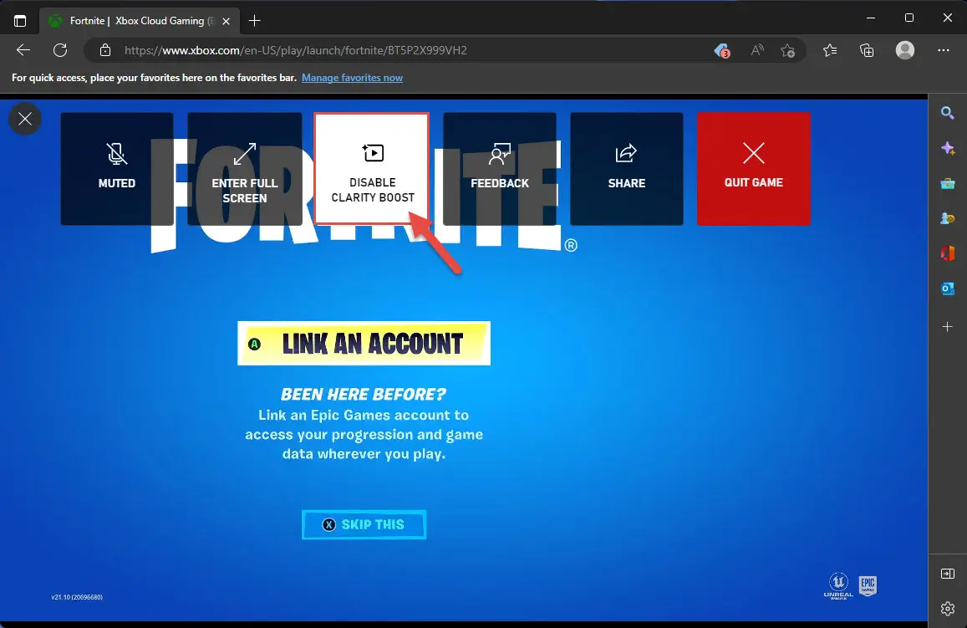
Task: Add a sidebar app with plus icon
Action: pyautogui.click(x=948, y=326)
